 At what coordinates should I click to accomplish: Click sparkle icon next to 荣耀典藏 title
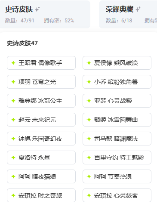[x=138, y=9]
